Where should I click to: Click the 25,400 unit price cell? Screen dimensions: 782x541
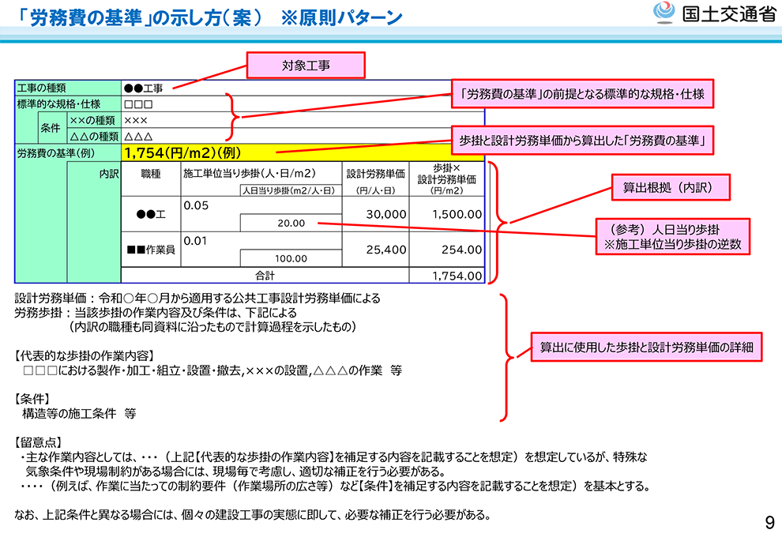pos(375,250)
